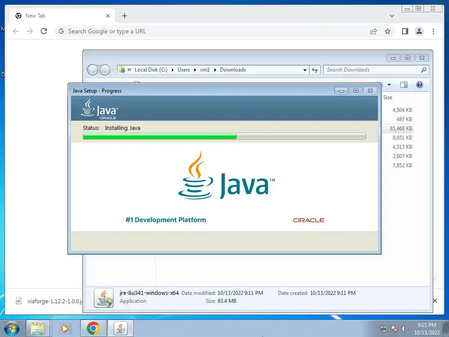Select the New Tab tab
The height and width of the screenshot is (337, 449).
[62, 16]
